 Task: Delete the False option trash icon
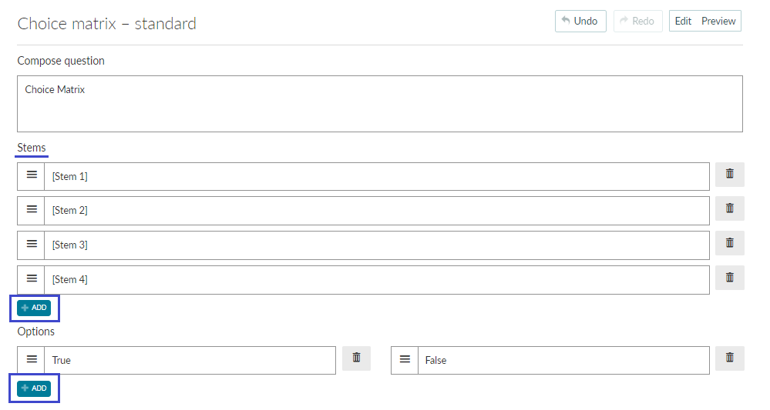pos(729,358)
